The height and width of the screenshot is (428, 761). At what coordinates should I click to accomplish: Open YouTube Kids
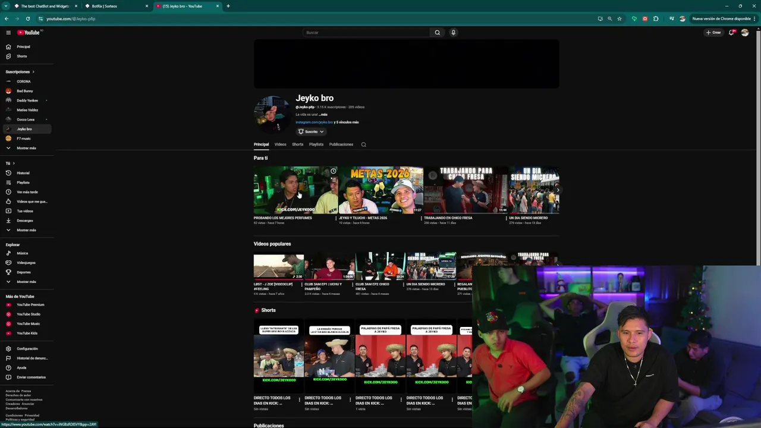[27, 333]
